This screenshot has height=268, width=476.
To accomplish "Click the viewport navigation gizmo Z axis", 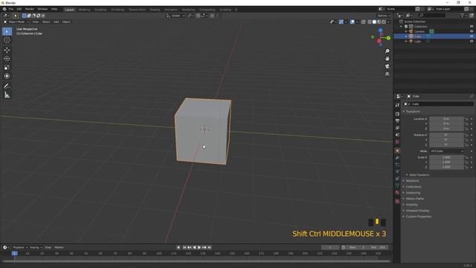I will tap(380, 30).
